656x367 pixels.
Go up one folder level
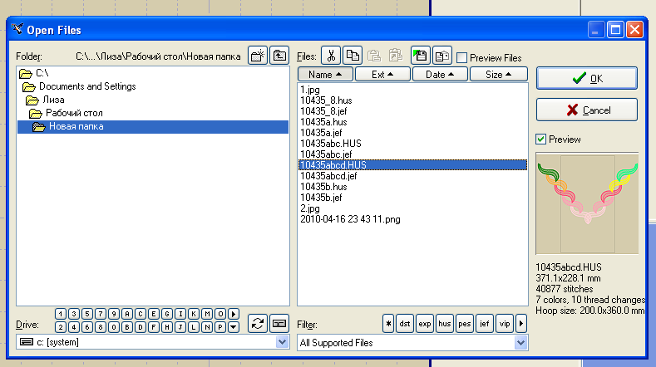pos(279,56)
